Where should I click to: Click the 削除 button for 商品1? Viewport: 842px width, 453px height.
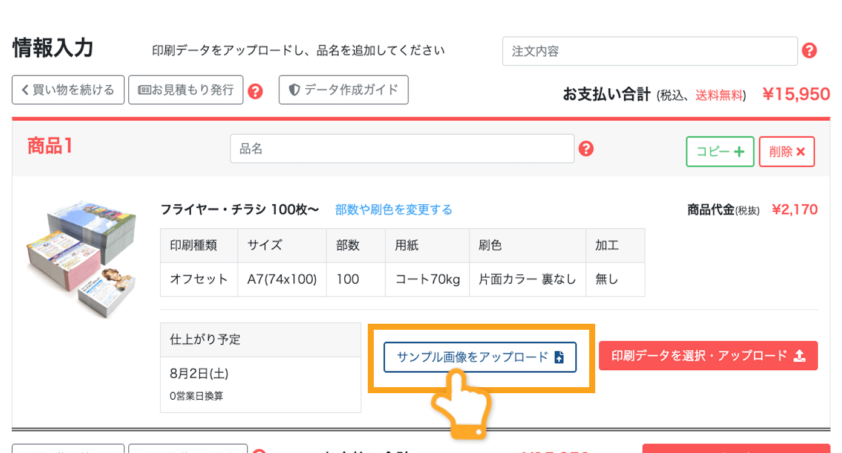pos(786,151)
